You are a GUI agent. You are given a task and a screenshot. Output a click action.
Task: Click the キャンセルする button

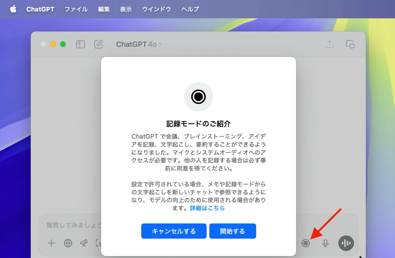click(x=174, y=231)
